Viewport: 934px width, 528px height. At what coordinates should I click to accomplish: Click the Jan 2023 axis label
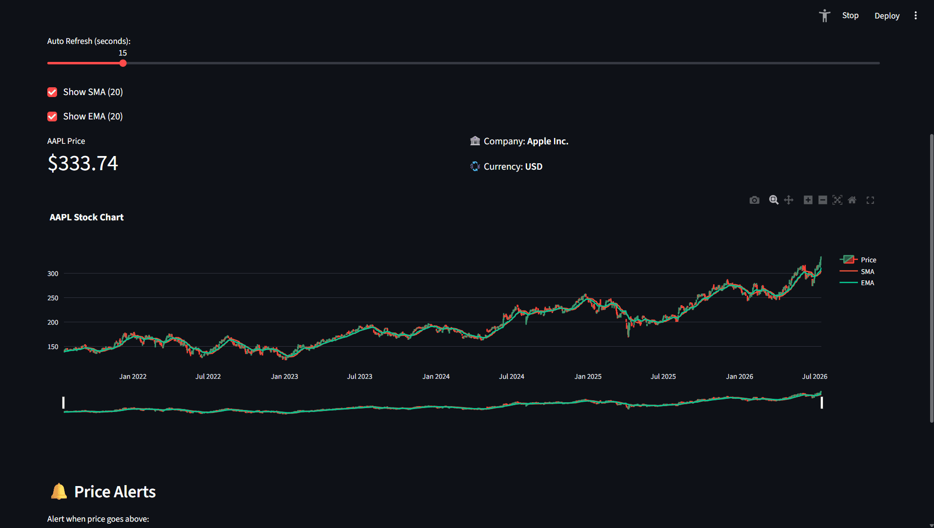pos(284,376)
